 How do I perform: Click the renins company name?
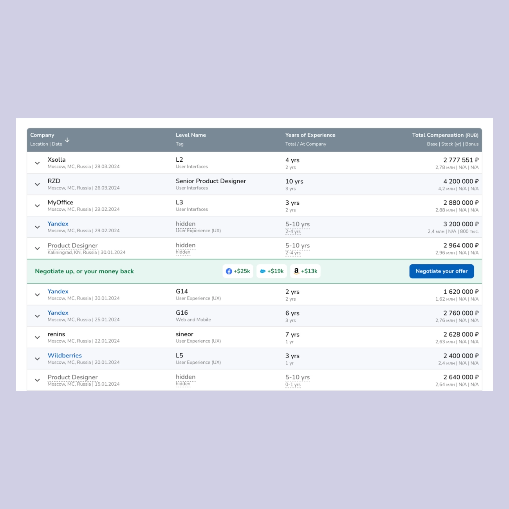(56, 334)
